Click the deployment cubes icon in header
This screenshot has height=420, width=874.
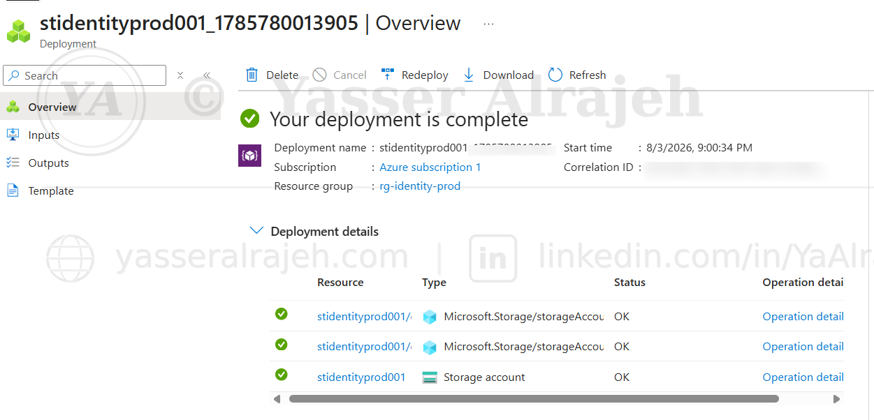pyautogui.click(x=19, y=31)
